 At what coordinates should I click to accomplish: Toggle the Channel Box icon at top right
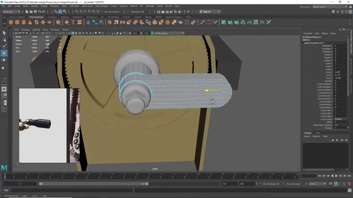click(350, 12)
